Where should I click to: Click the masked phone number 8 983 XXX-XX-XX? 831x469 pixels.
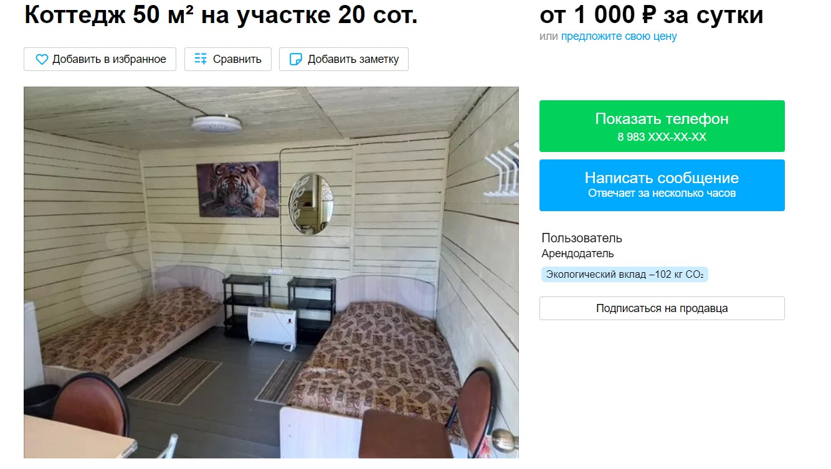coord(662,137)
